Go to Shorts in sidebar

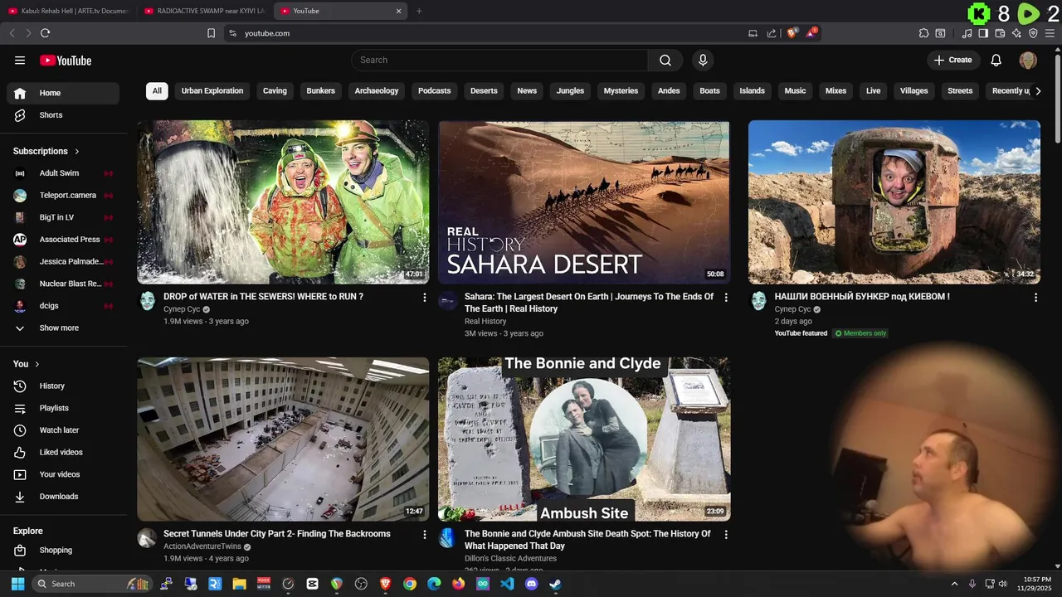63,115
